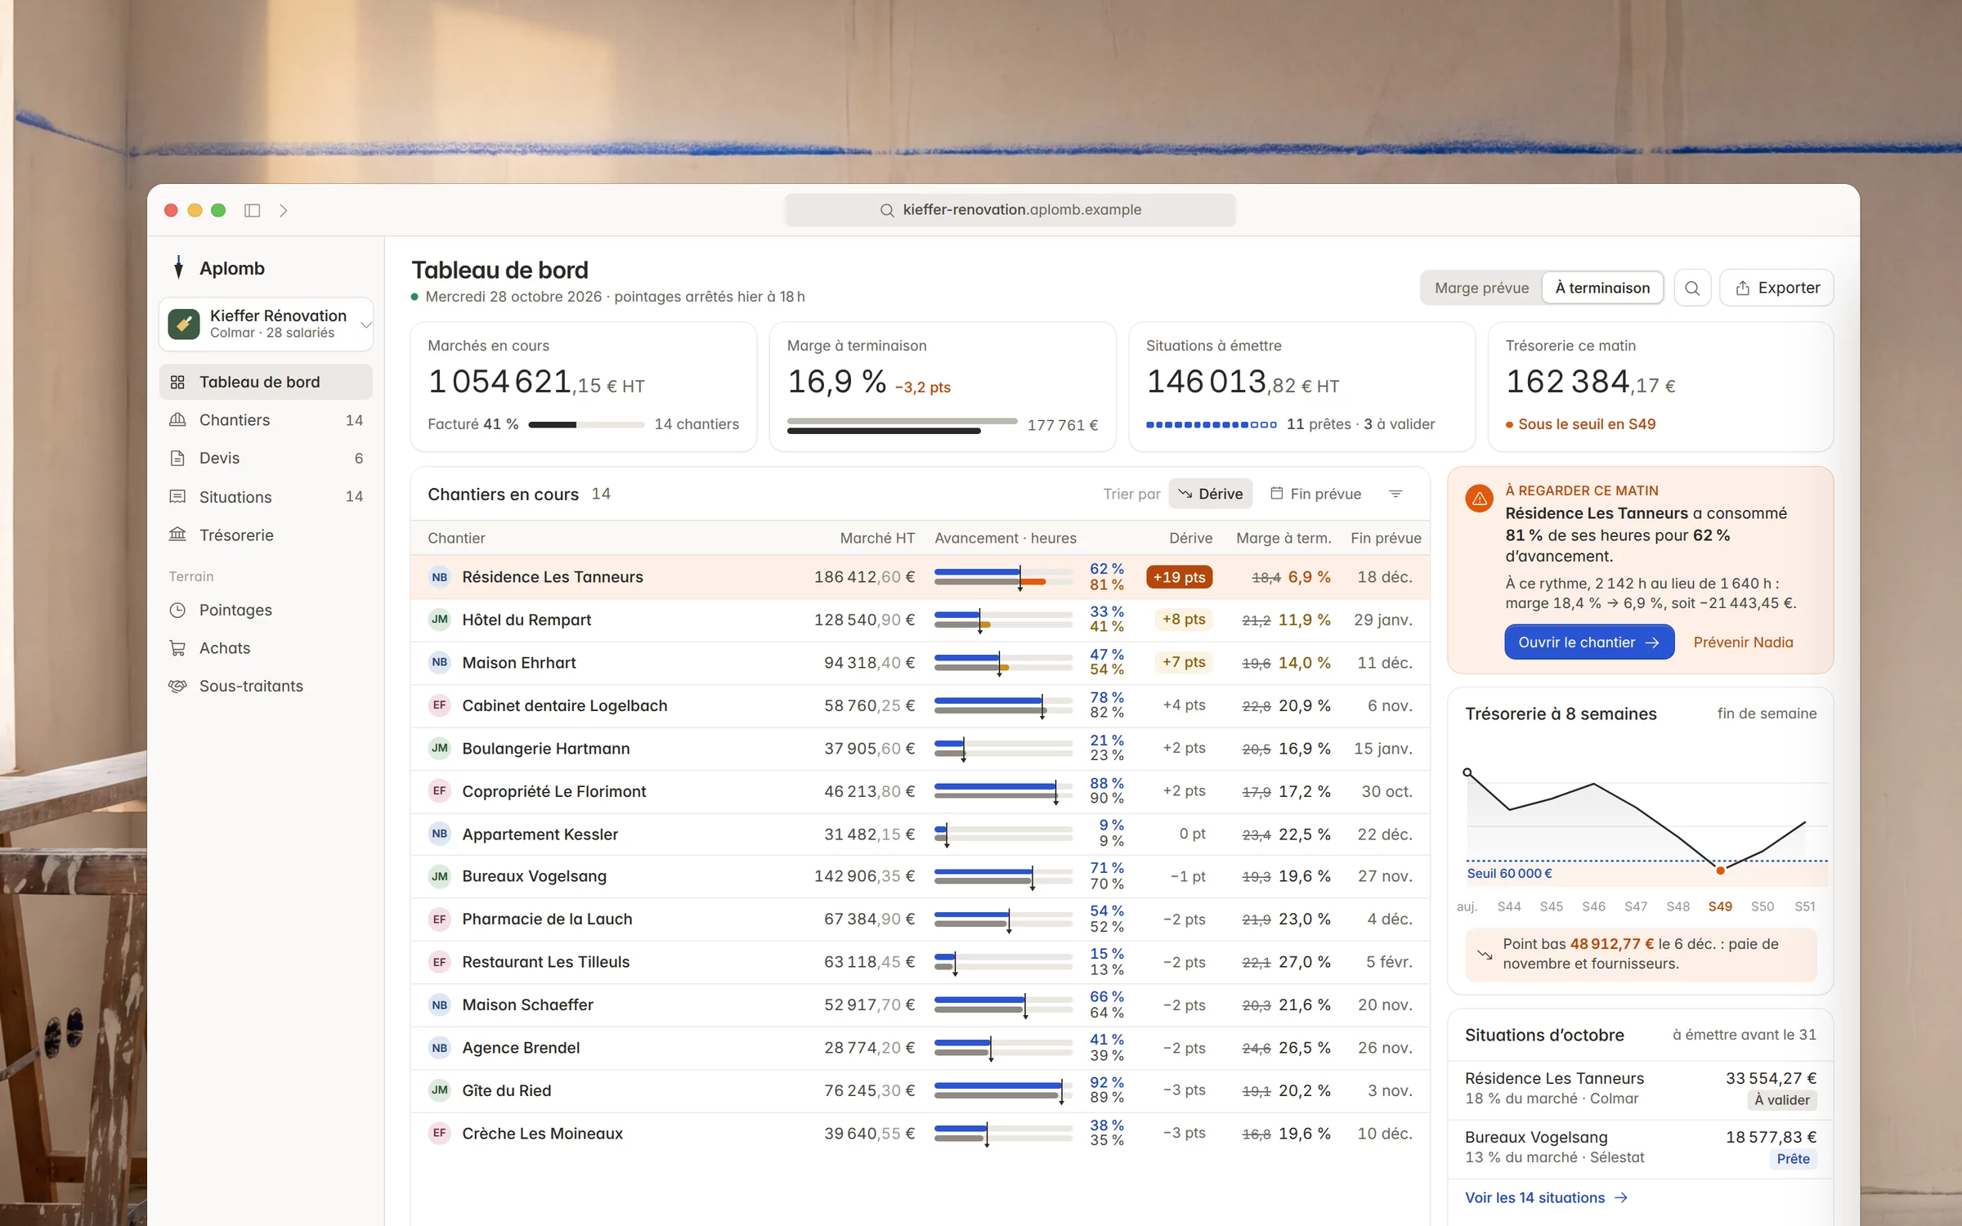This screenshot has width=1962, height=1226.
Task: Open the table filter lines icon
Action: point(1395,494)
